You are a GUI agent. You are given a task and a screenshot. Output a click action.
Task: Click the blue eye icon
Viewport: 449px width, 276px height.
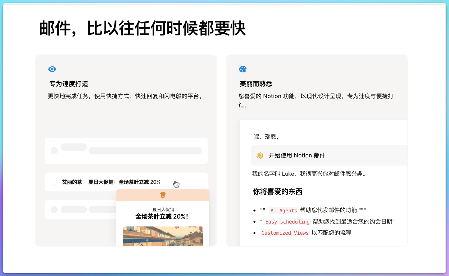point(52,69)
